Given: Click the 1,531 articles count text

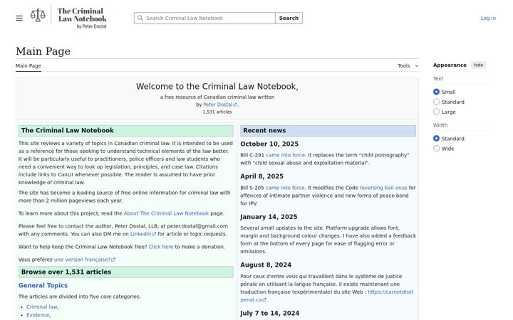Looking at the screenshot, I should click(217, 112).
